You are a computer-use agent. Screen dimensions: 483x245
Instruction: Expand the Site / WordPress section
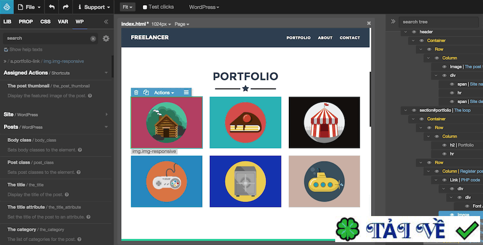click(x=56, y=114)
